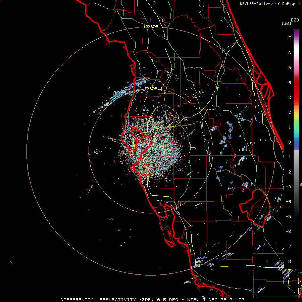Click the DZD legend title
Viewport: 302px width, 302px height.
point(295,20)
